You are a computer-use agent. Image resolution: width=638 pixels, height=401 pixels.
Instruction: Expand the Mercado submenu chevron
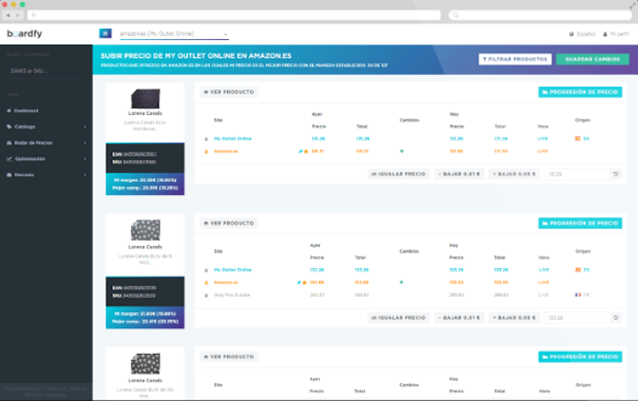point(85,175)
